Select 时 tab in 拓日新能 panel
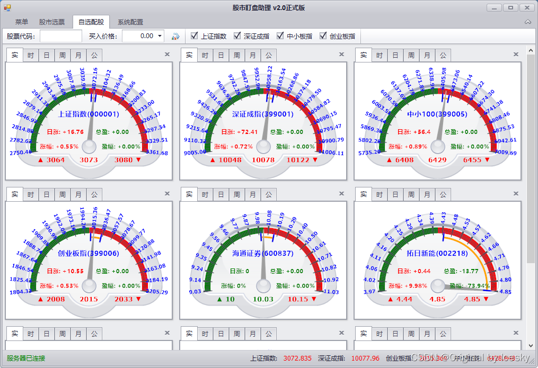 379,195
